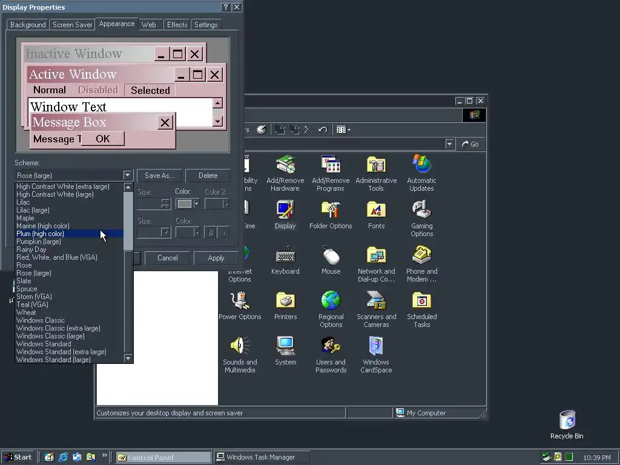The width and height of the screenshot is (620, 465).
Task: Click the Fonts folder icon
Action: pyautogui.click(x=376, y=210)
